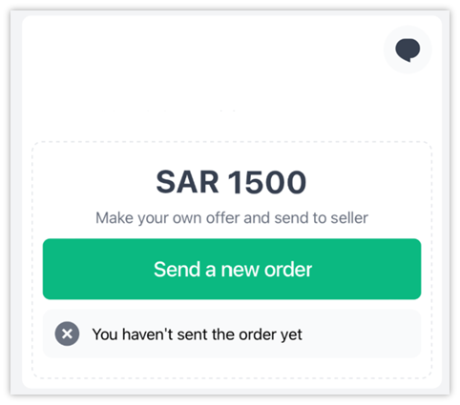The image size is (460, 405).
Task: Click the Send a new order button
Action: coord(232,269)
